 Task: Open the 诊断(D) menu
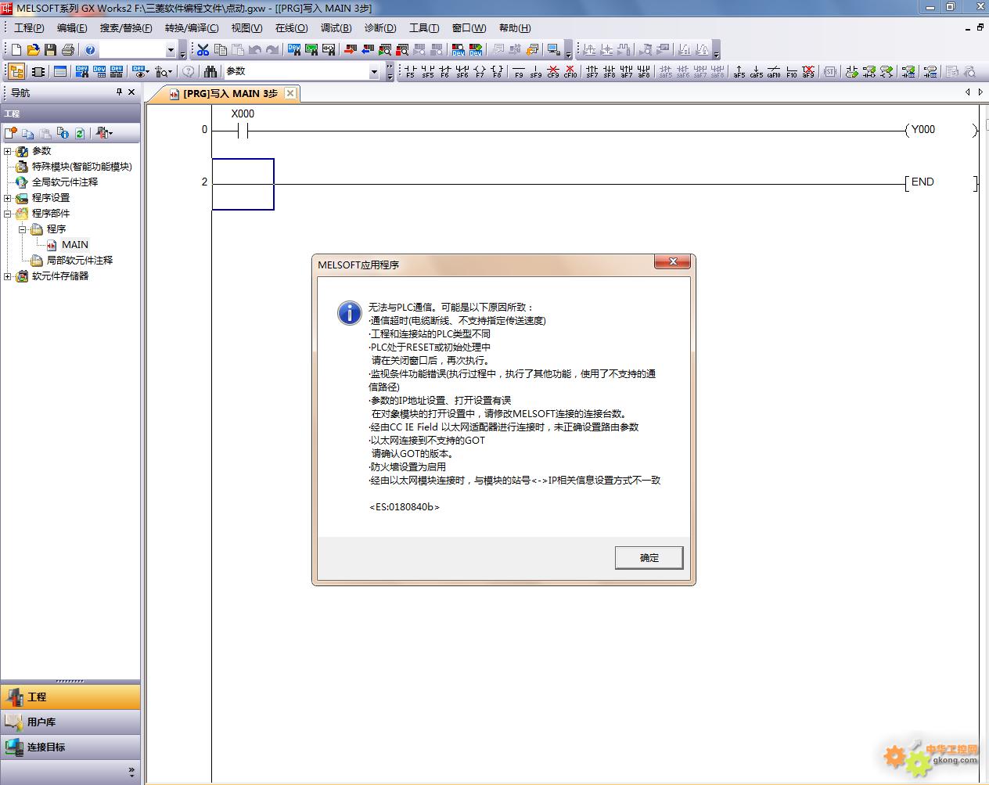coord(380,28)
